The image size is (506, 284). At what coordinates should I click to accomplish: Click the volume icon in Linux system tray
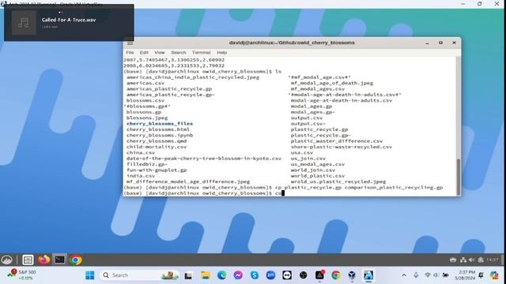point(472,260)
